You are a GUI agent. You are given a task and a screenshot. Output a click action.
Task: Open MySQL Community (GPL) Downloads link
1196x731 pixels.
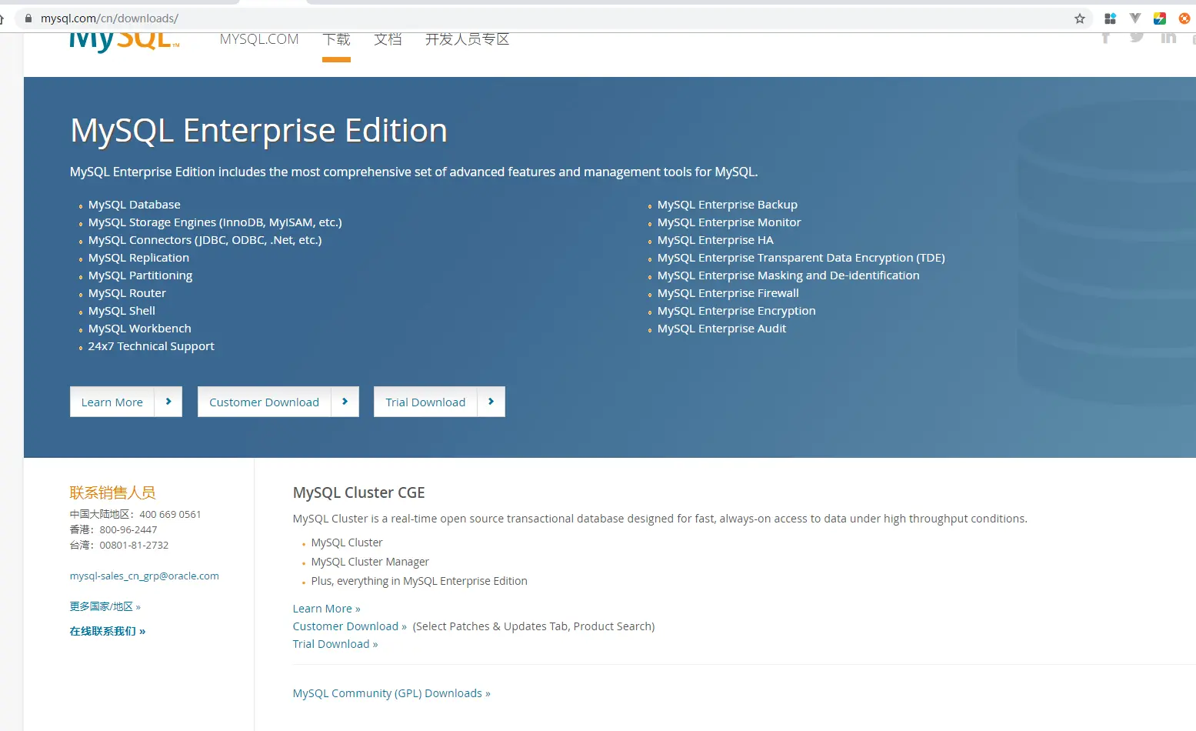pyautogui.click(x=391, y=693)
